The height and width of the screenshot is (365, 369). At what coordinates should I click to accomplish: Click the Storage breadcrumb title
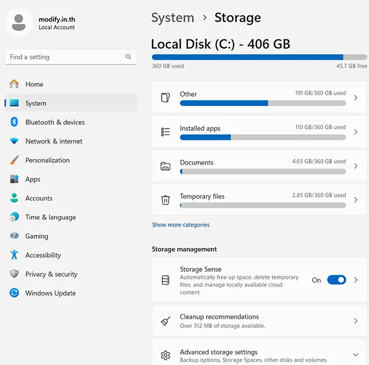point(237,18)
